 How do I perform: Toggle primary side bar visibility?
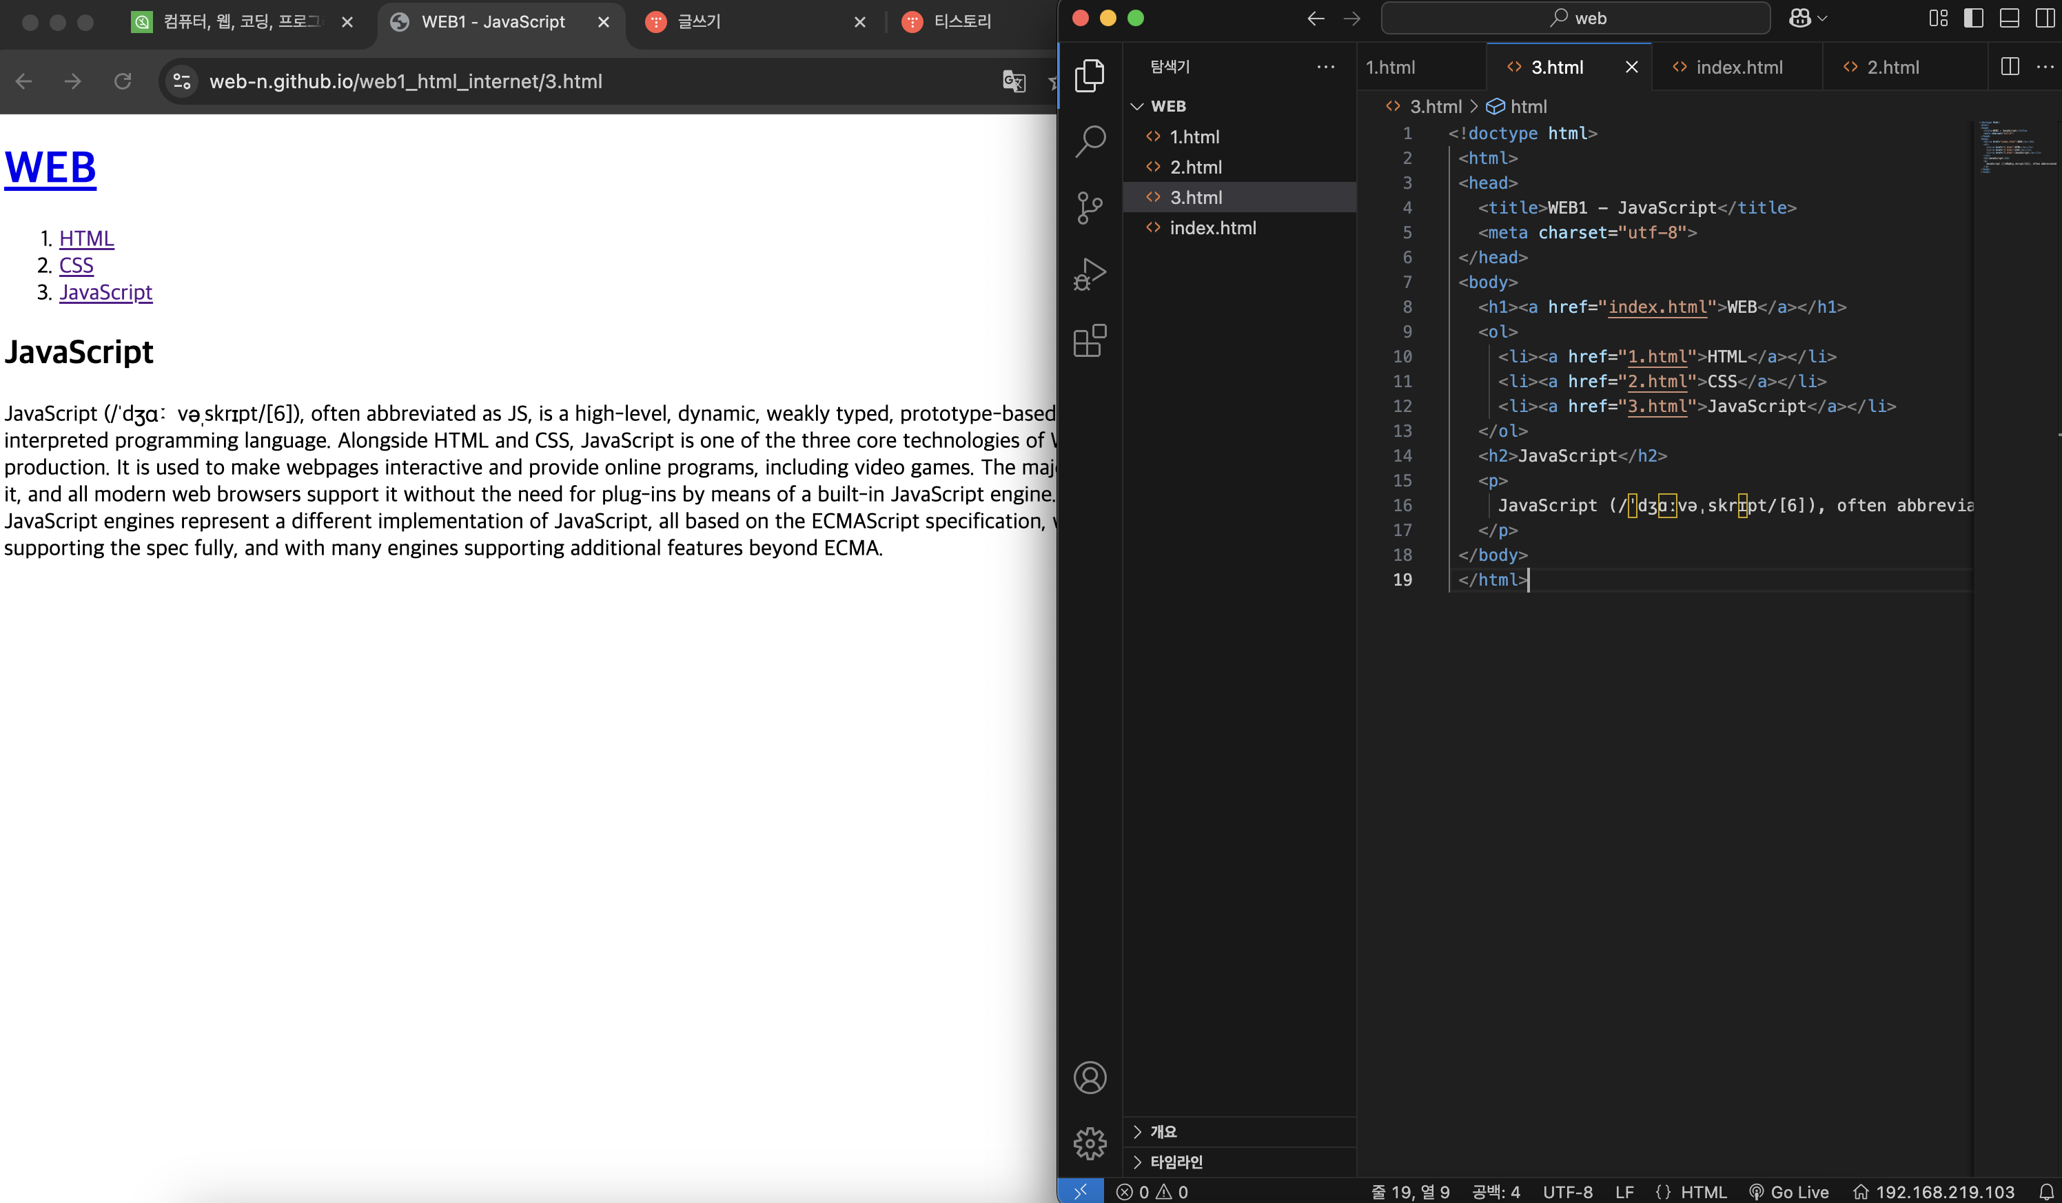click(x=1973, y=18)
